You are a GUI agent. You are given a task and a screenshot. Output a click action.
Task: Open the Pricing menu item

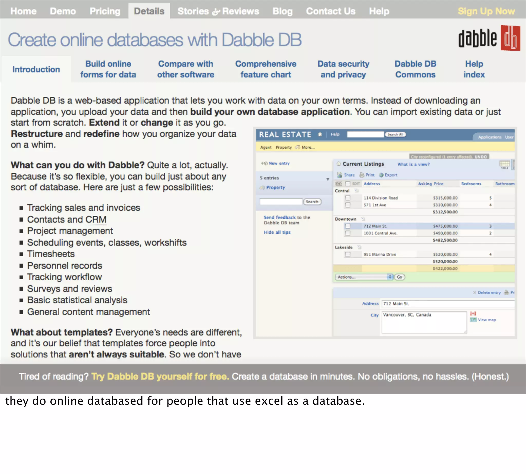click(x=105, y=11)
